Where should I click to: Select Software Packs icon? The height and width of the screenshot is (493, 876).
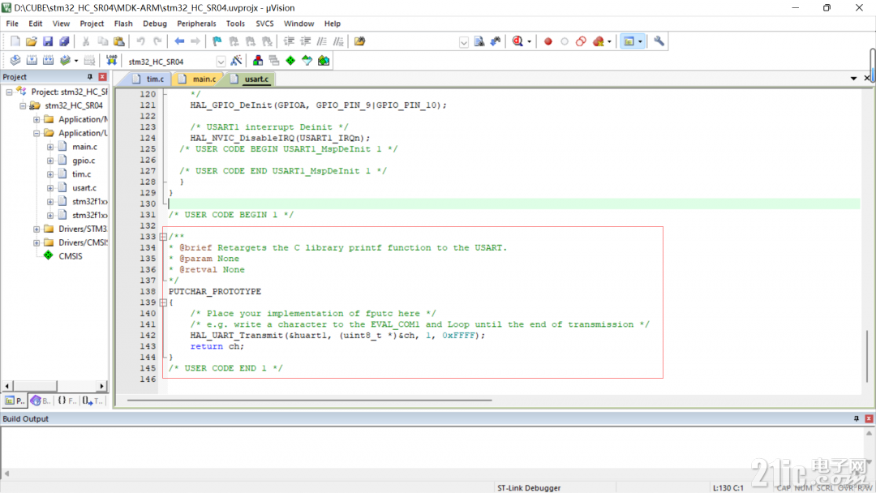coord(307,60)
